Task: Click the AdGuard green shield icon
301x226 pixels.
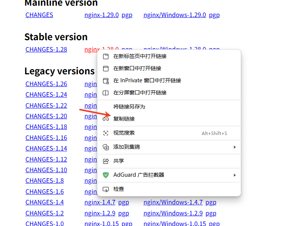Action: [106, 175]
